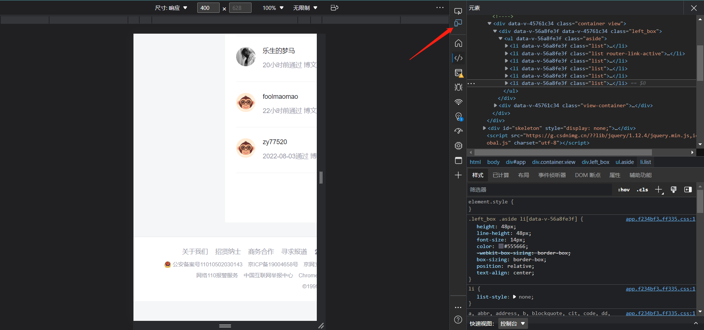Open first app.f234bf3 css source link
The width and height of the screenshot is (704, 330).
coord(660,219)
